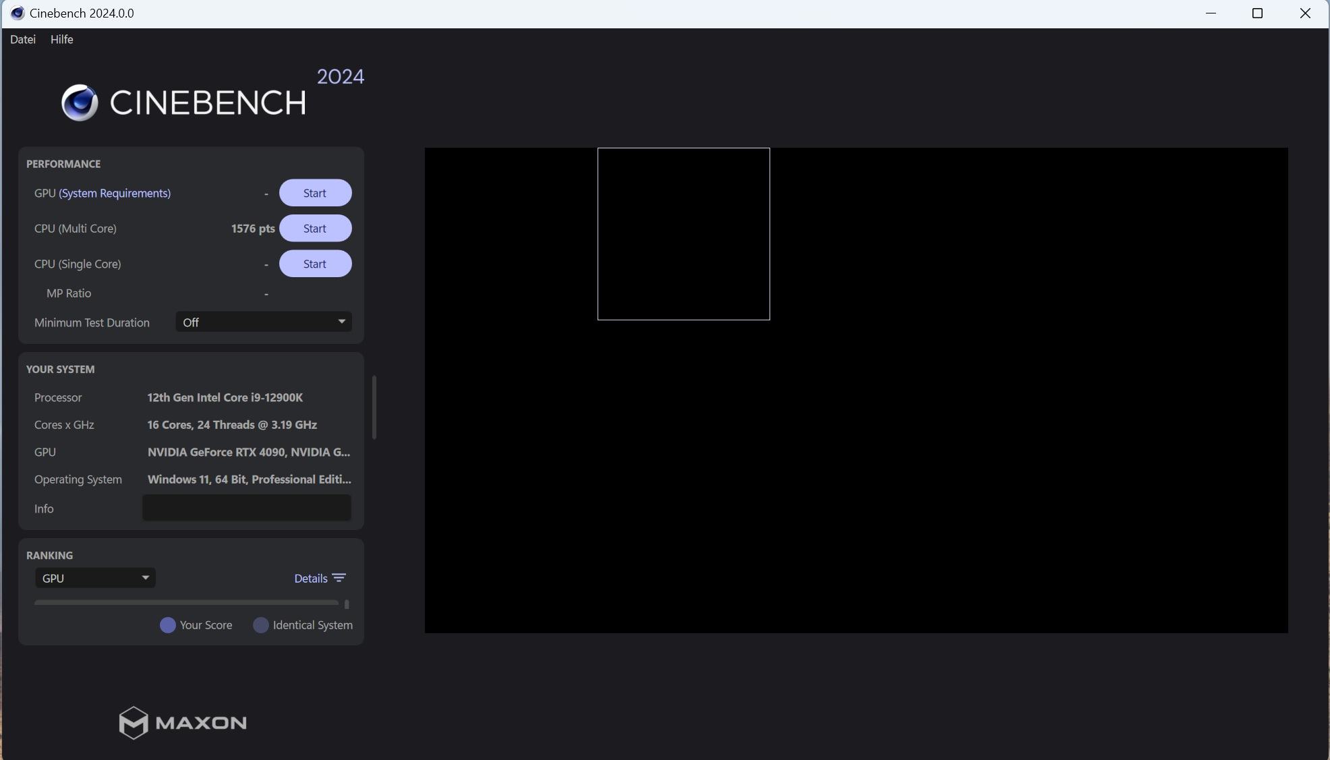Start the GPU benchmark test
The image size is (1330, 760).
(x=315, y=193)
